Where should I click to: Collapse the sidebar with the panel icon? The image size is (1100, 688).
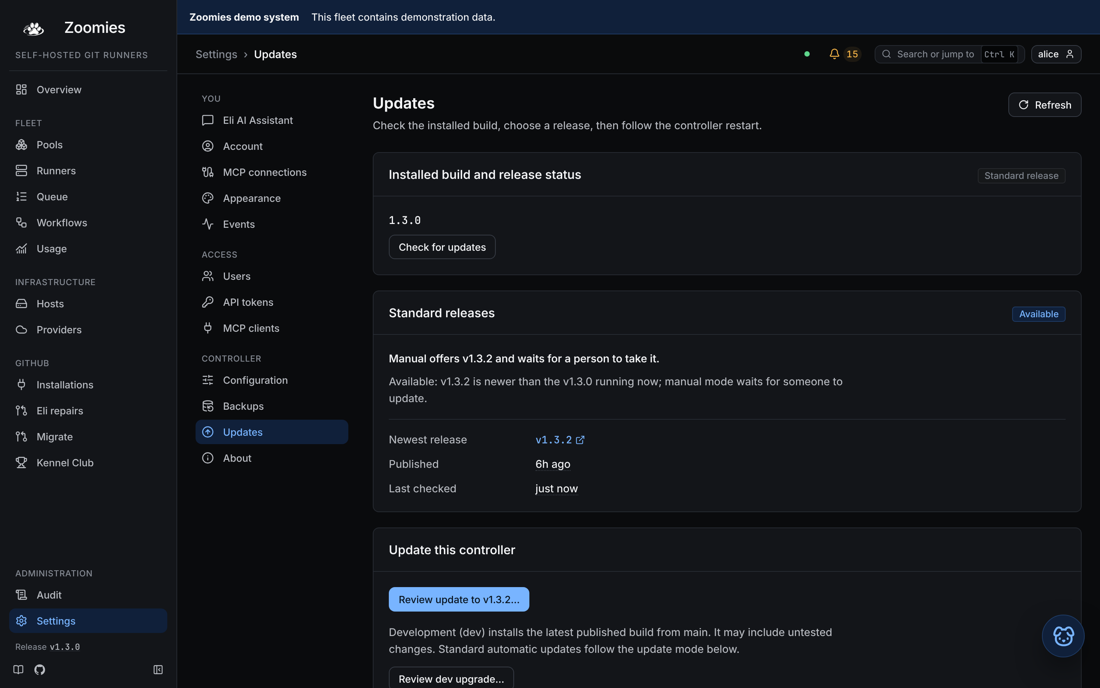click(158, 669)
